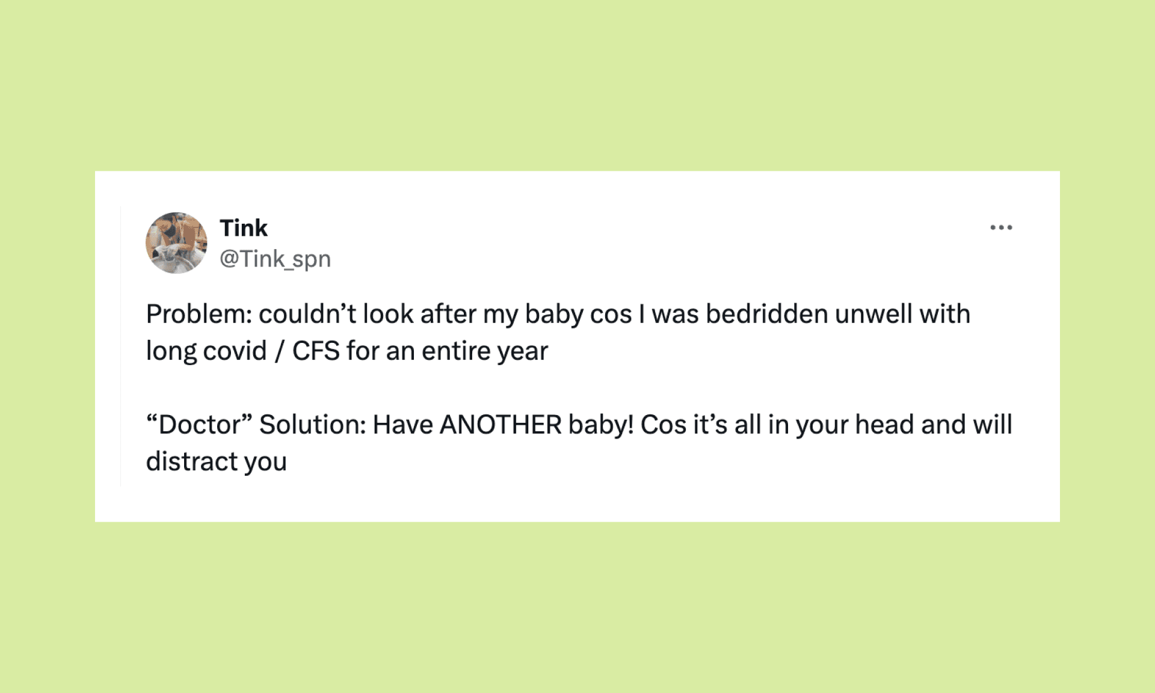Image resolution: width=1155 pixels, height=693 pixels.
Task: Open the tweet's more options menu
Action: coord(1002,227)
